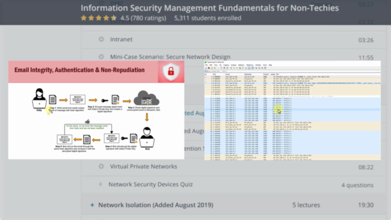
Task: Open the Statistics menu in Wireshark
Action: click(x=241, y=65)
